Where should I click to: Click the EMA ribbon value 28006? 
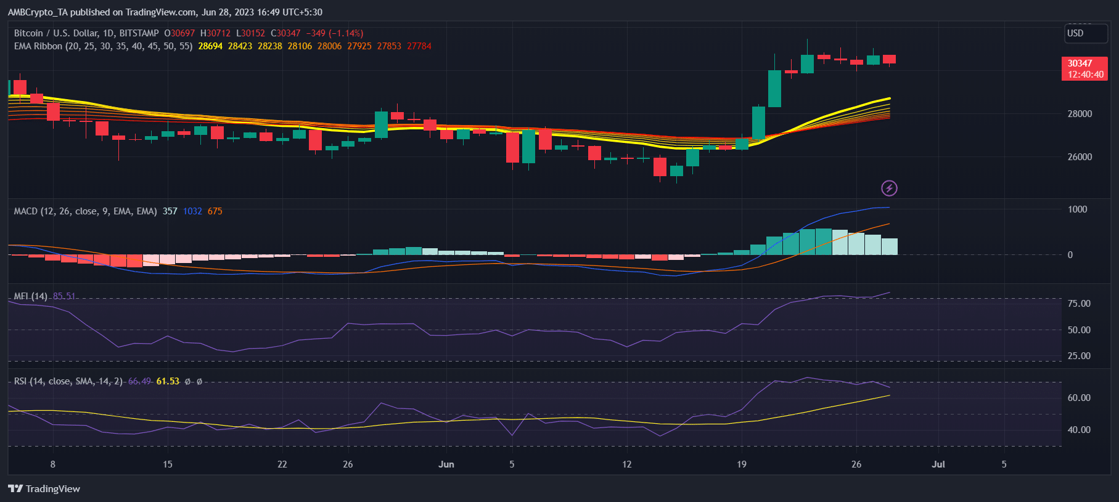329,46
